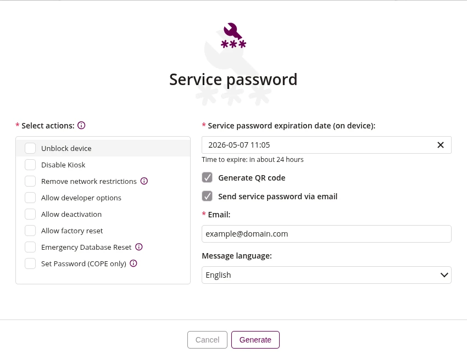This screenshot has width=467, height=359.
Task: Click the Service password heading
Action: coord(233,80)
